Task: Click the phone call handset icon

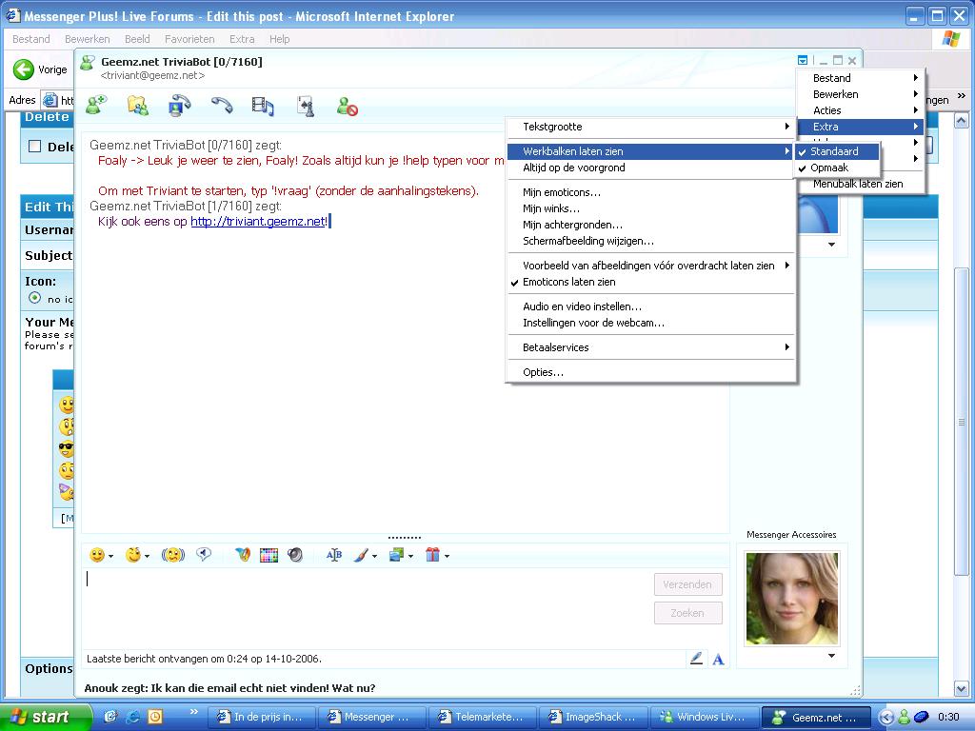Action: point(222,106)
